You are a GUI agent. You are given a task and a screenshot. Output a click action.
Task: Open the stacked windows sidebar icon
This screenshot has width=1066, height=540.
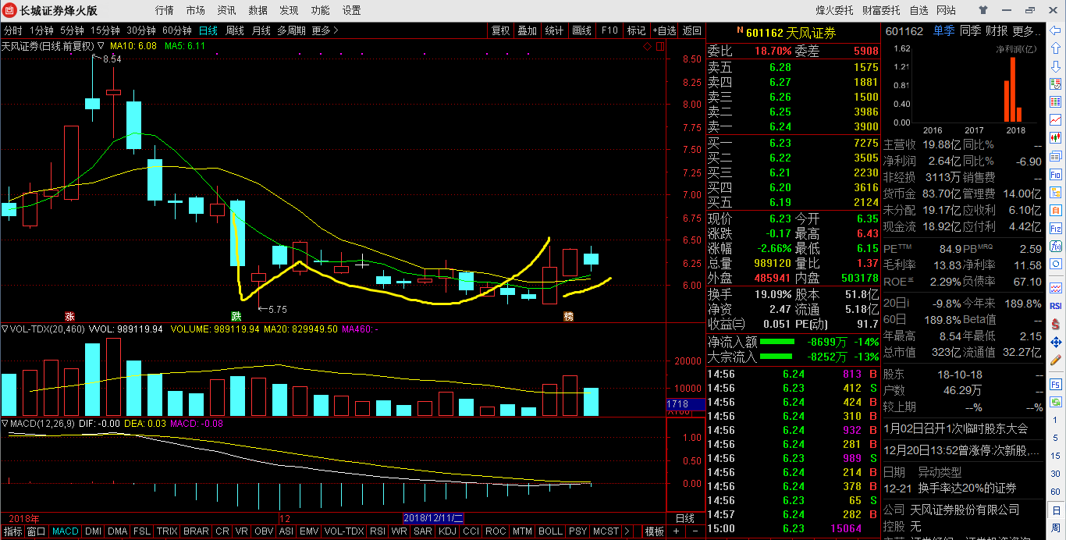point(1056,156)
